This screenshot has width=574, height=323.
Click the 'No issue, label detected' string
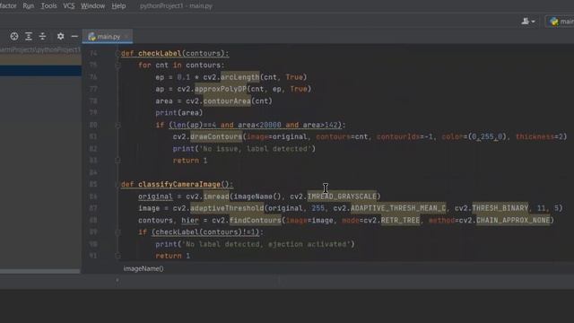coord(256,149)
